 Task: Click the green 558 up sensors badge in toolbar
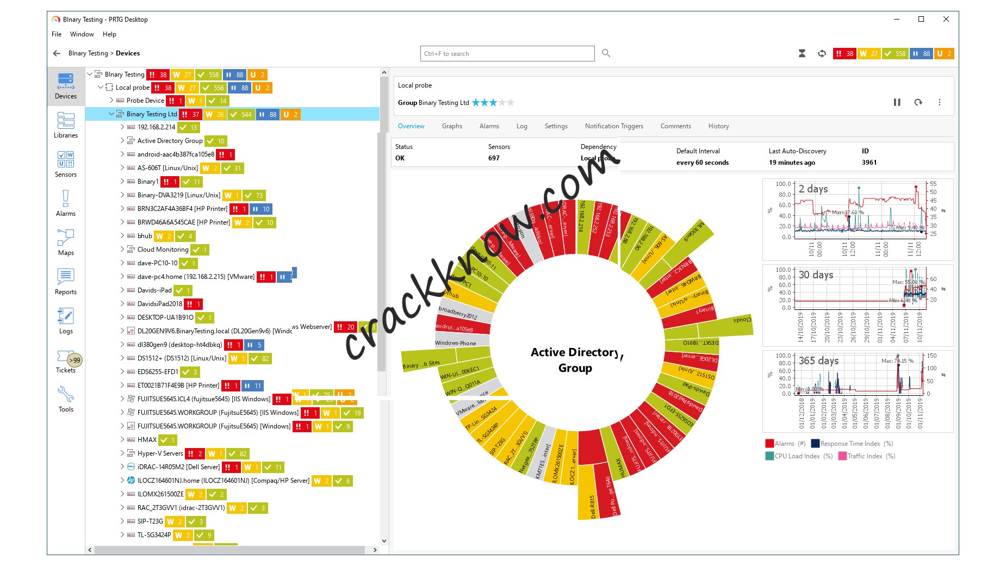pyautogui.click(x=895, y=53)
